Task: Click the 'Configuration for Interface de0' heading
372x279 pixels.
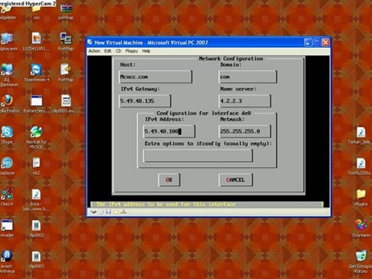Action: tap(203, 113)
